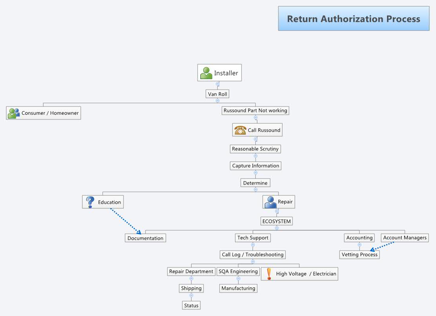The height and width of the screenshot is (316, 436).
Task: Collapse the Accounting branch above Vetting Process
Action: [x=359, y=244]
